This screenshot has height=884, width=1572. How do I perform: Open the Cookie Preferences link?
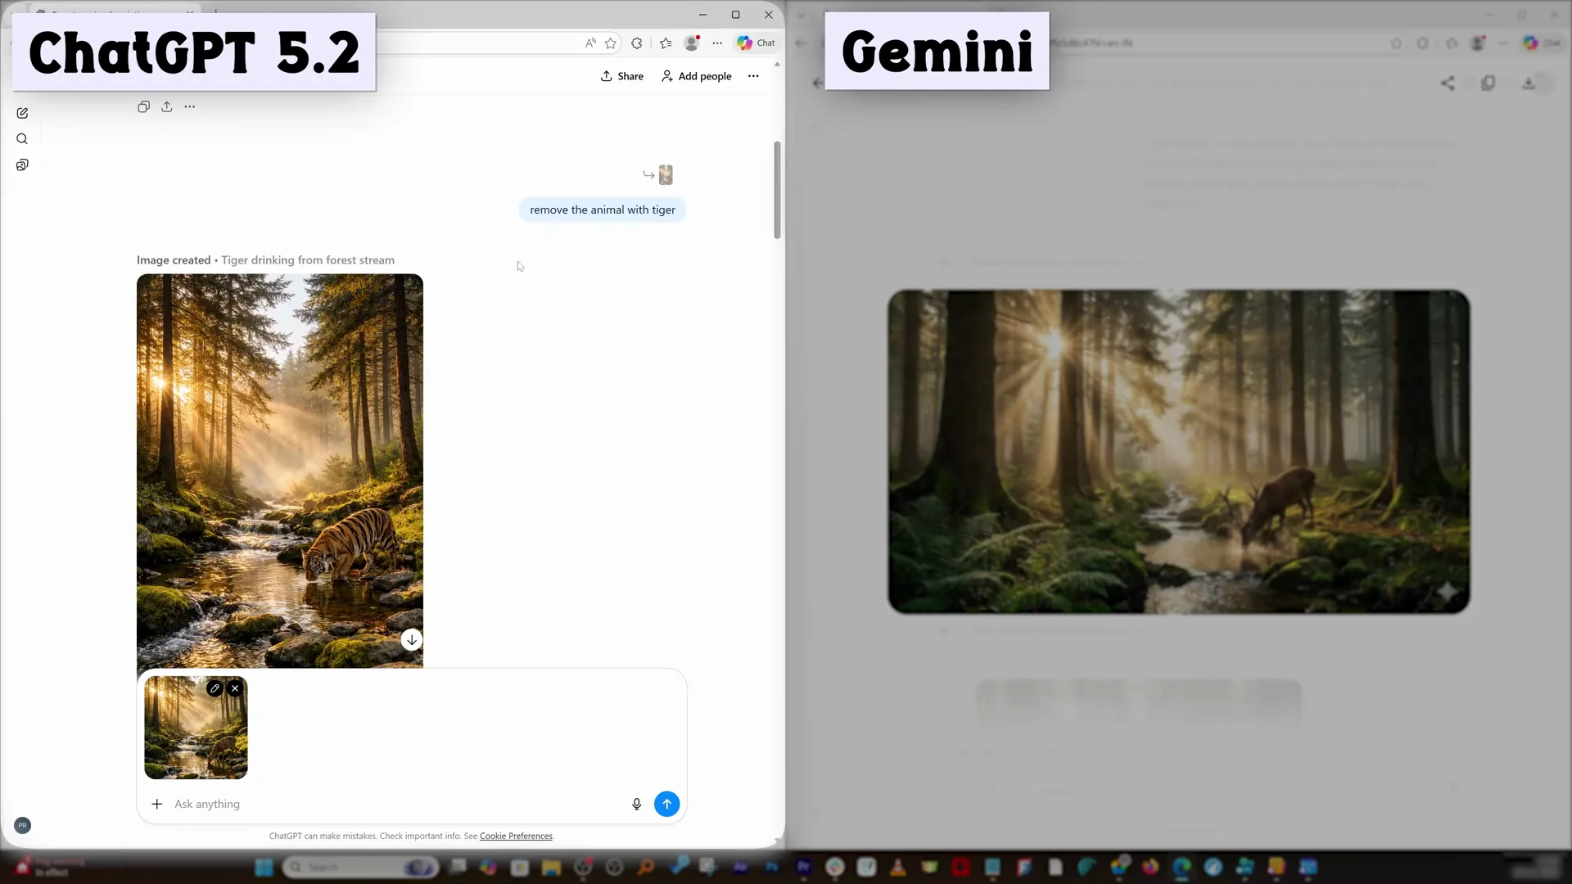pyautogui.click(x=516, y=836)
